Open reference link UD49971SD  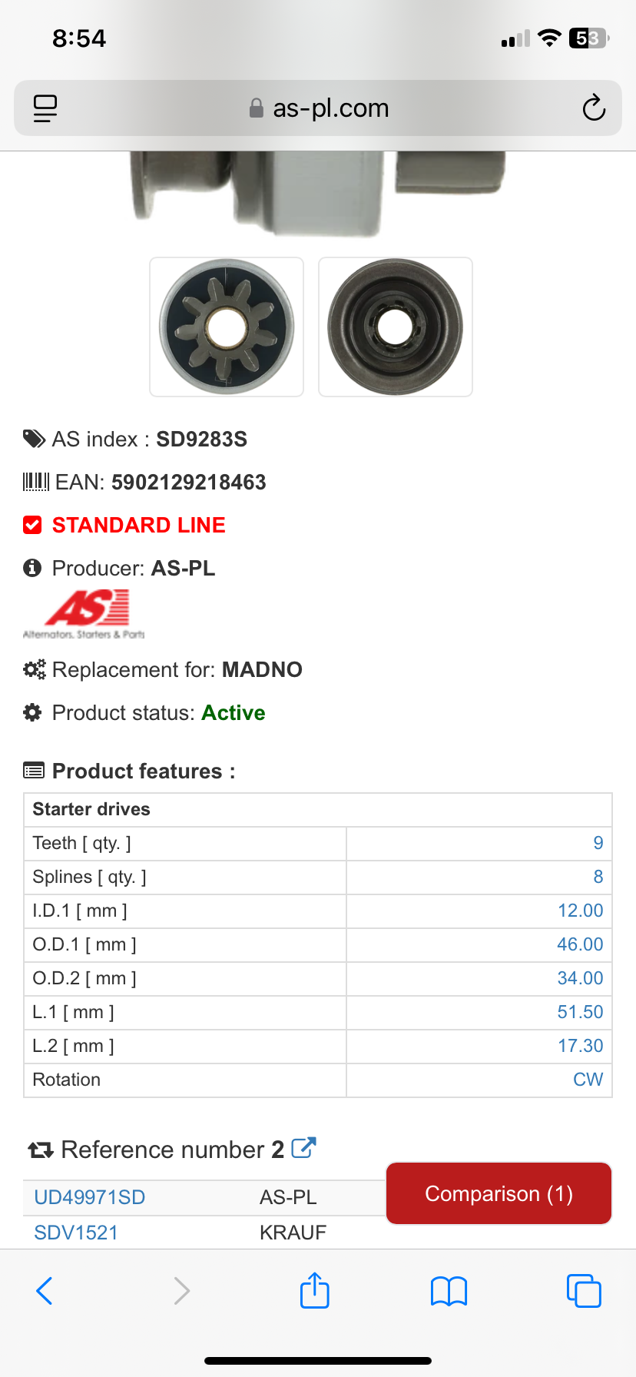point(90,1197)
